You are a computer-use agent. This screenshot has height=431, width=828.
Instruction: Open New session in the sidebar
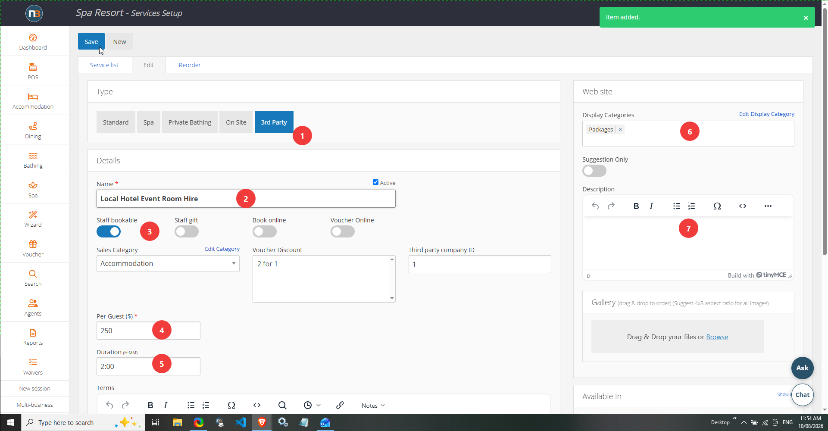[x=34, y=388]
